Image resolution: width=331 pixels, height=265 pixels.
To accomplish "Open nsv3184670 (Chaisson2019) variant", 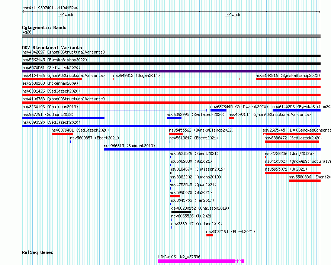I will [197, 169].
